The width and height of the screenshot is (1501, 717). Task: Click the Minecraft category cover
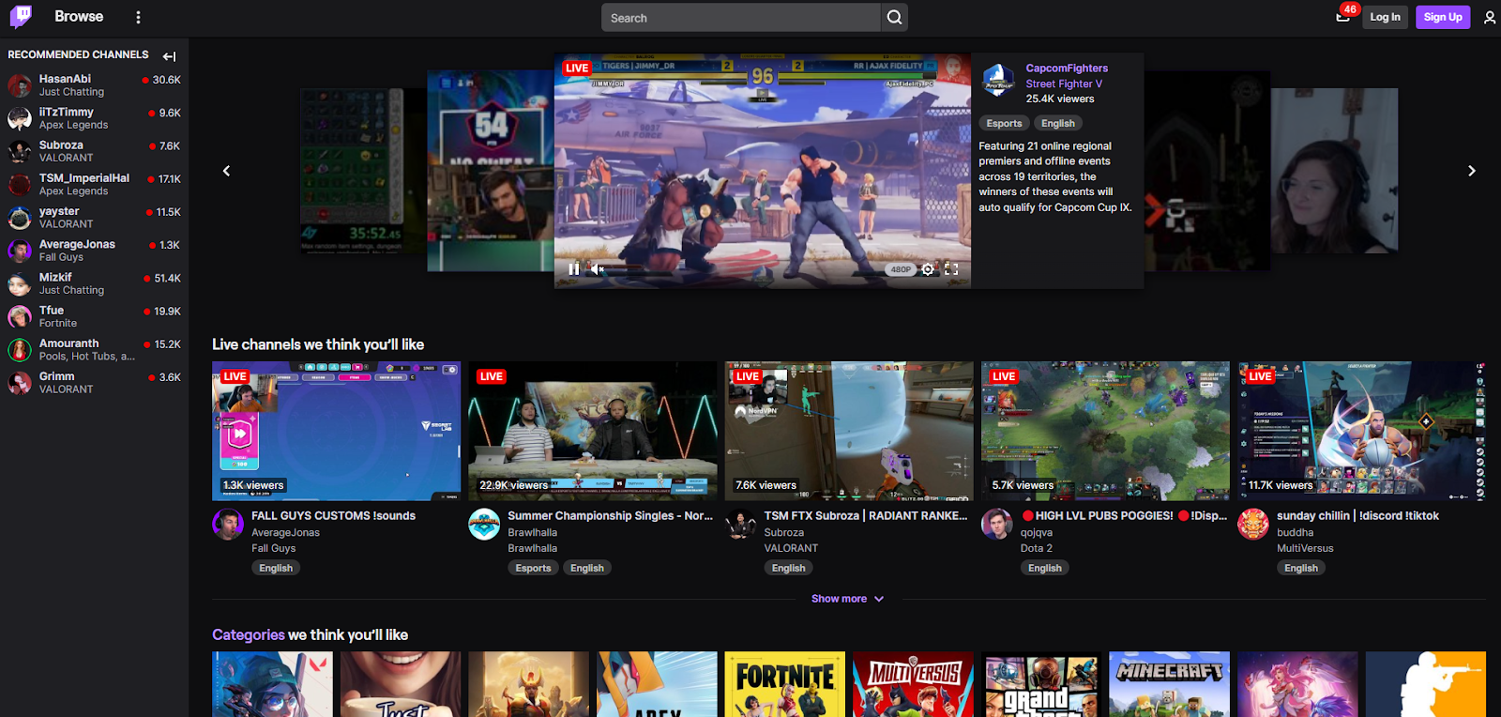click(x=1169, y=684)
